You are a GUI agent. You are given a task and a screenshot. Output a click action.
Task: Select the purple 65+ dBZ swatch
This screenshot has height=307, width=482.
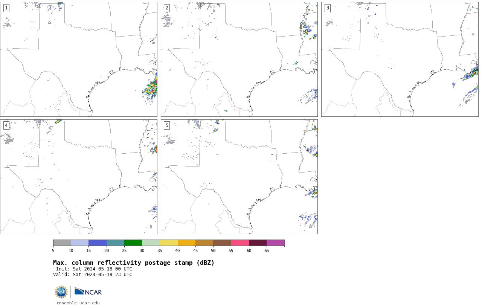(275, 243)
